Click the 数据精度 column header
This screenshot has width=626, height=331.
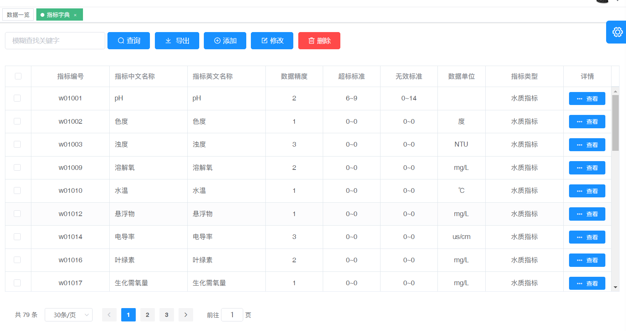click(294, 76)
